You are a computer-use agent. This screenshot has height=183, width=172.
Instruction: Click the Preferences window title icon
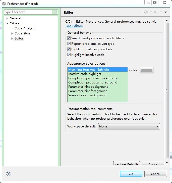tap(4, 4)
